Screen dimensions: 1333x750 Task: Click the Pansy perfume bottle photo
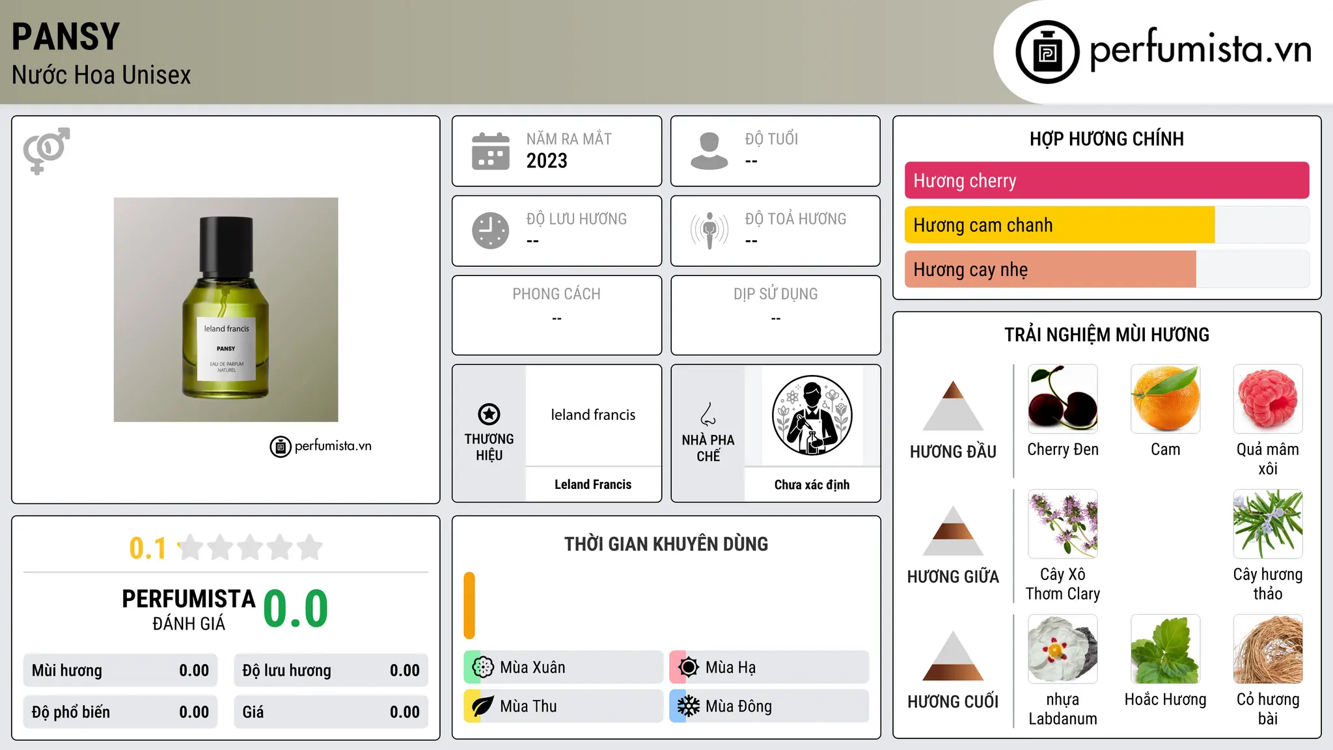[226, 310]
